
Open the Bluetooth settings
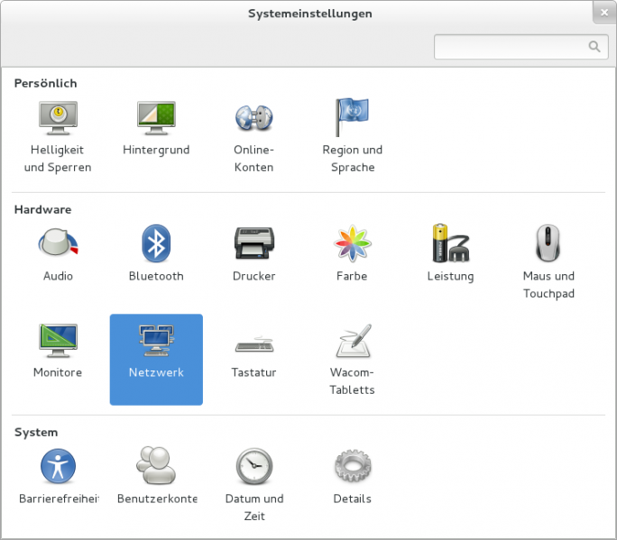coord(156,253)
